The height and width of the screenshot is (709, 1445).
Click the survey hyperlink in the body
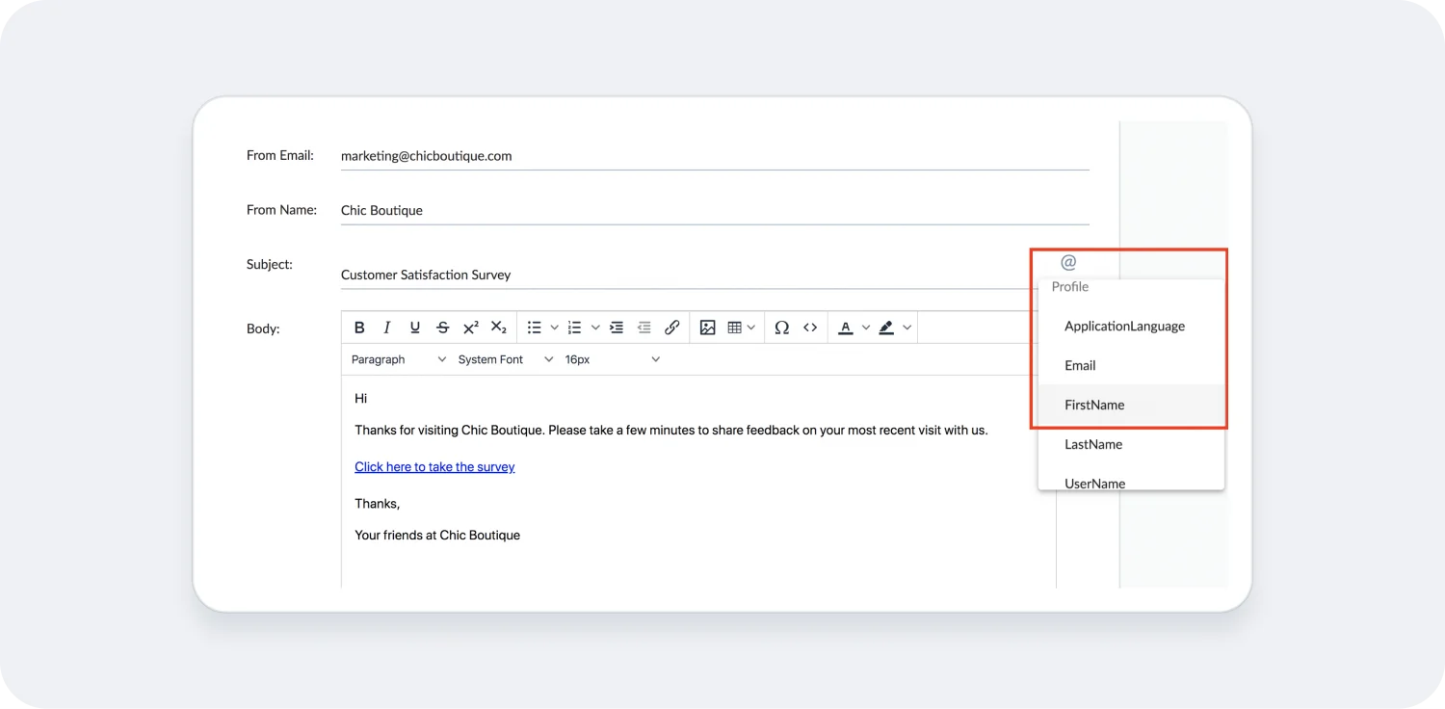point(434,466)
